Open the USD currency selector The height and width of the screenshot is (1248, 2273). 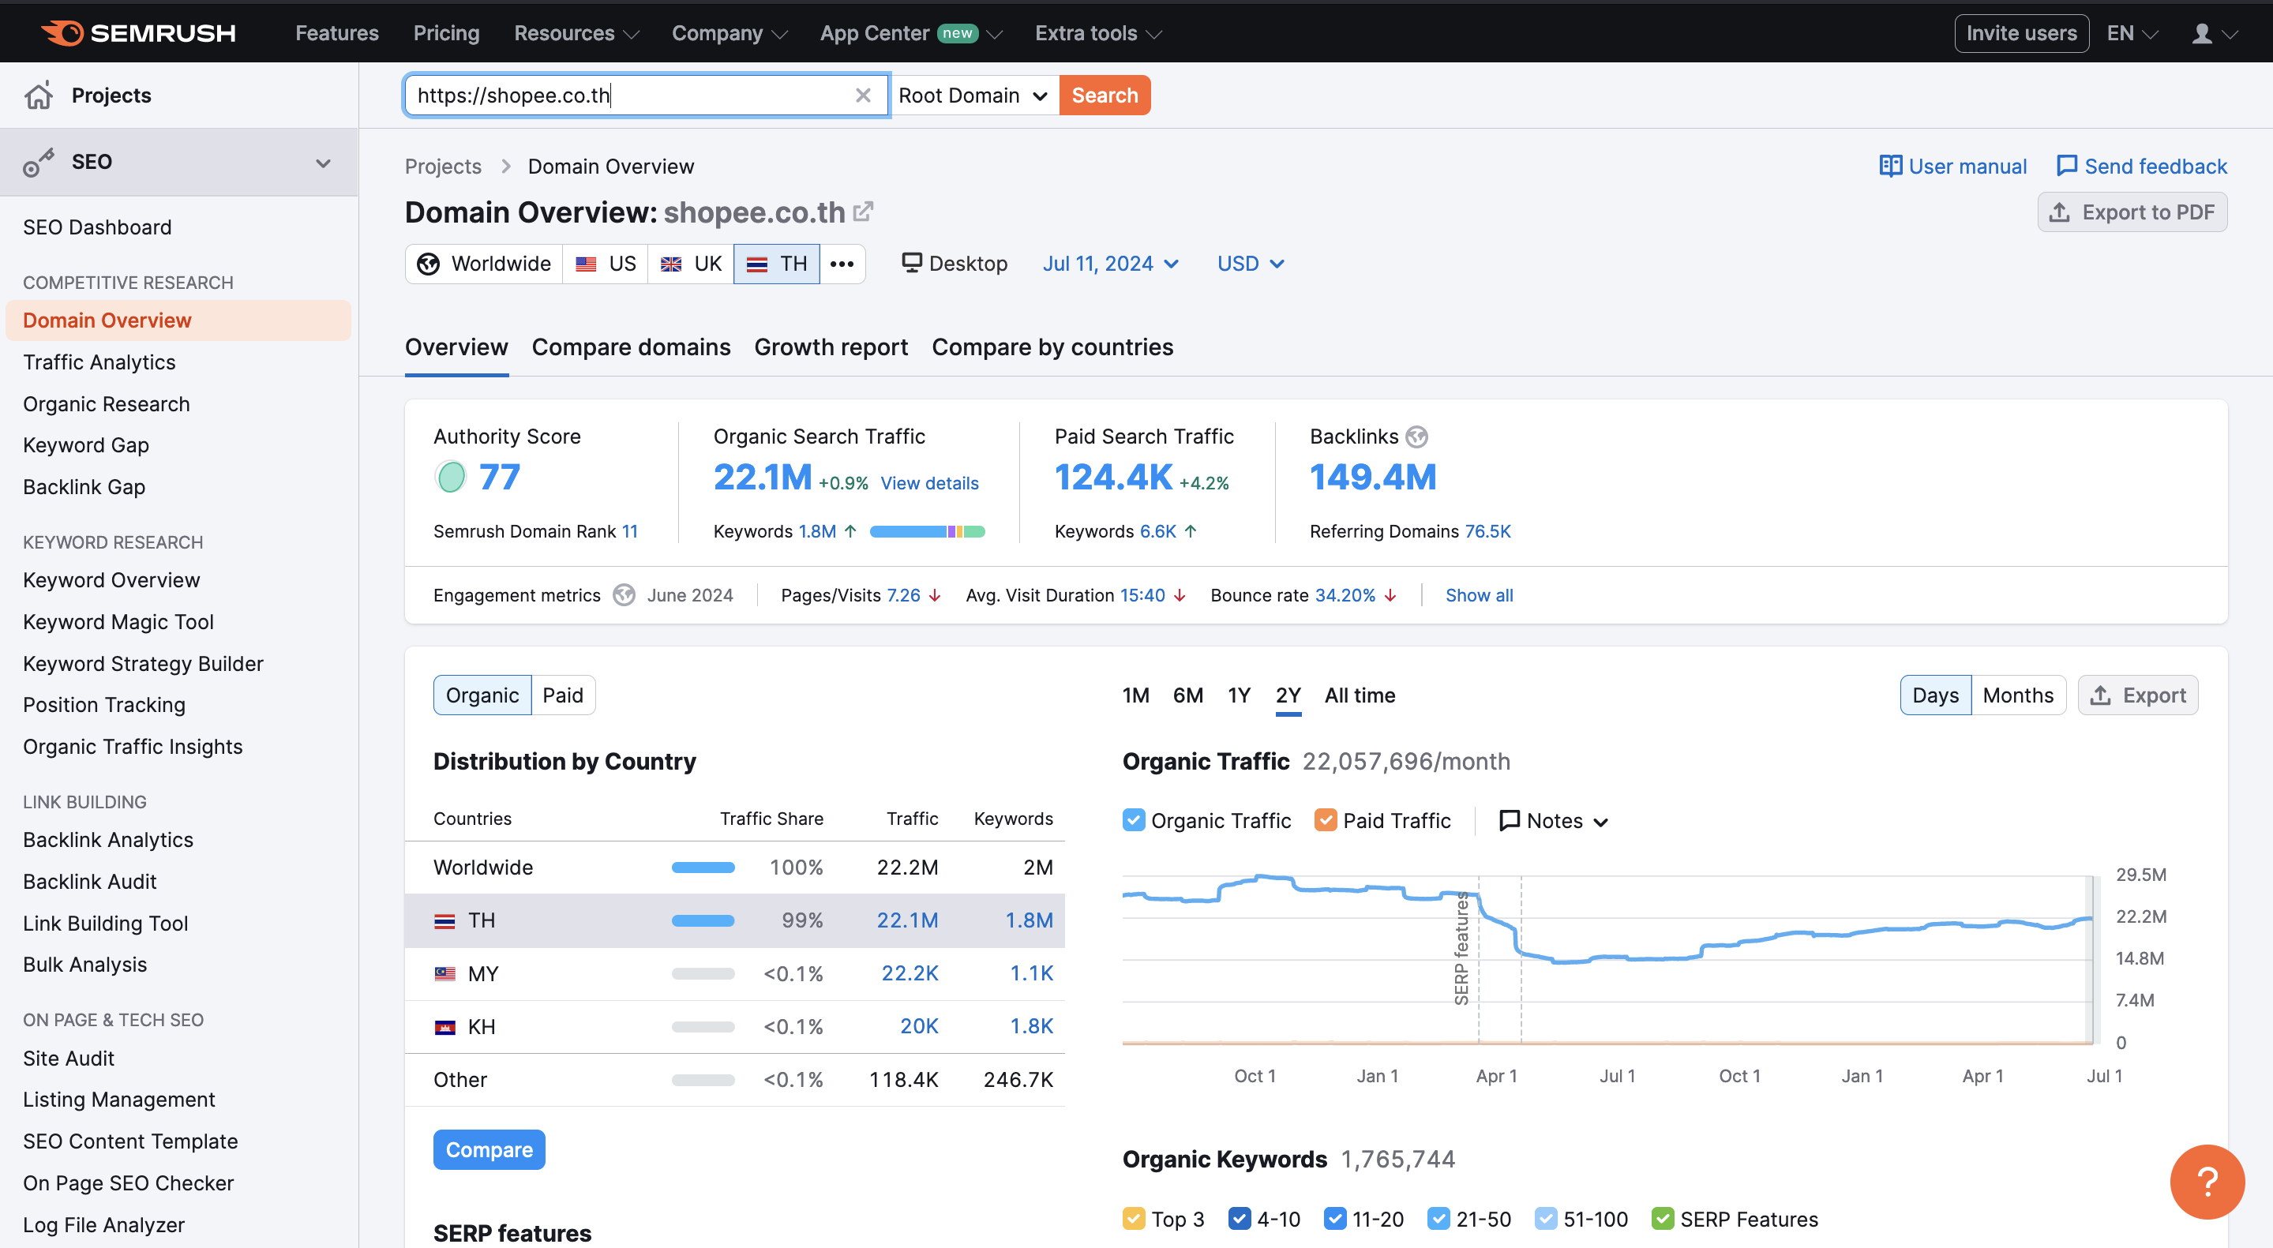(x=1248, y=263)
